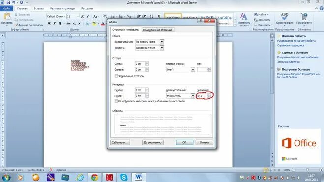Image resolution: width=324 pixels, height=182 pixels.
Task: Click the Find (Найти) binoculars icon
Action: 256,14
